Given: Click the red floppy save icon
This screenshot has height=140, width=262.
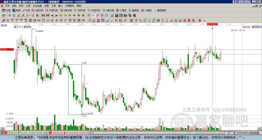Looking at the screenshot, I should pos(125,16).
